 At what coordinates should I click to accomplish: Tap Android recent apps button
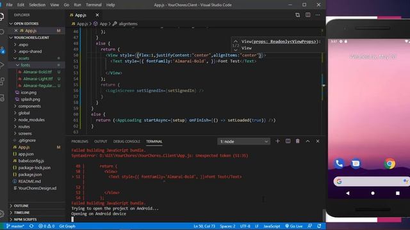click(398, 193)
